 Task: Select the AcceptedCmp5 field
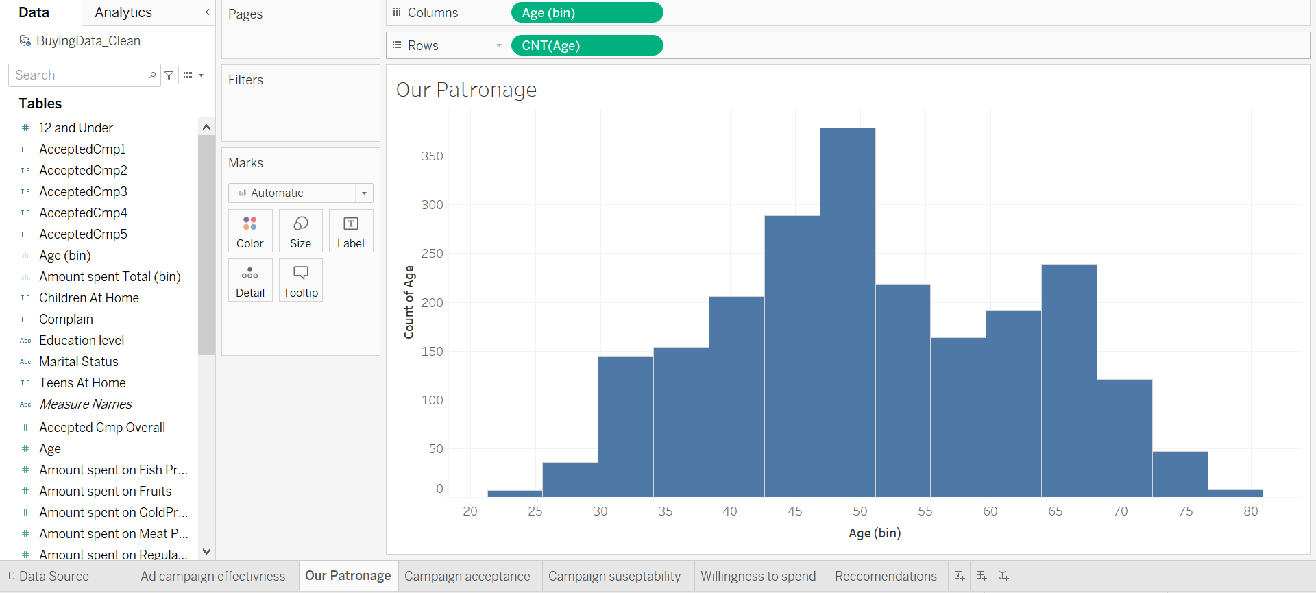tap(83, 234)
